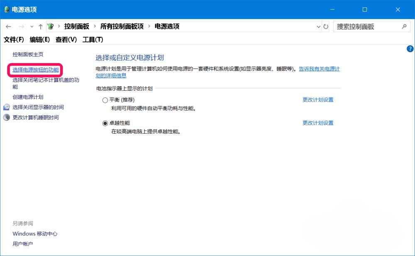This screenshot has width=415, height=256.
Task: Click the battery icon in title bar
Action: click(7, 10)
